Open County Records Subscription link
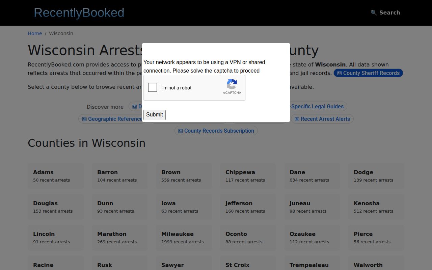The image size is (432, 270). click(x=216, y=131)
